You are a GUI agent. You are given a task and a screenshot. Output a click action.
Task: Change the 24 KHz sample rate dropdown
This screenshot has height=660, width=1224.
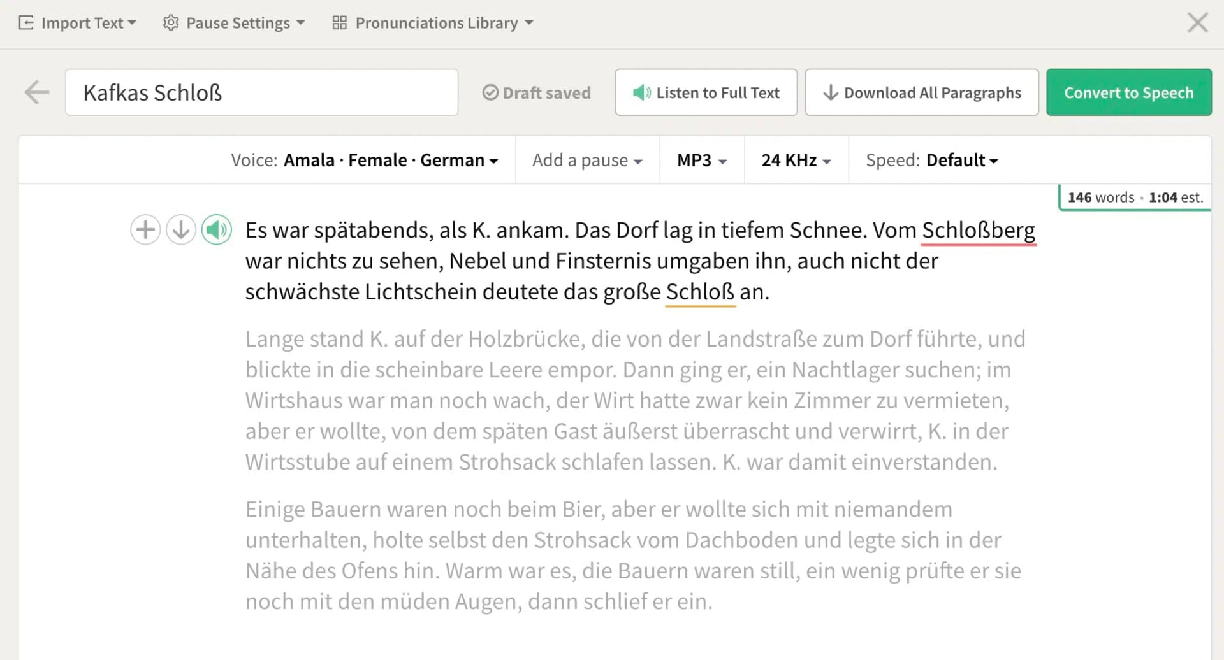click(795, 160)
